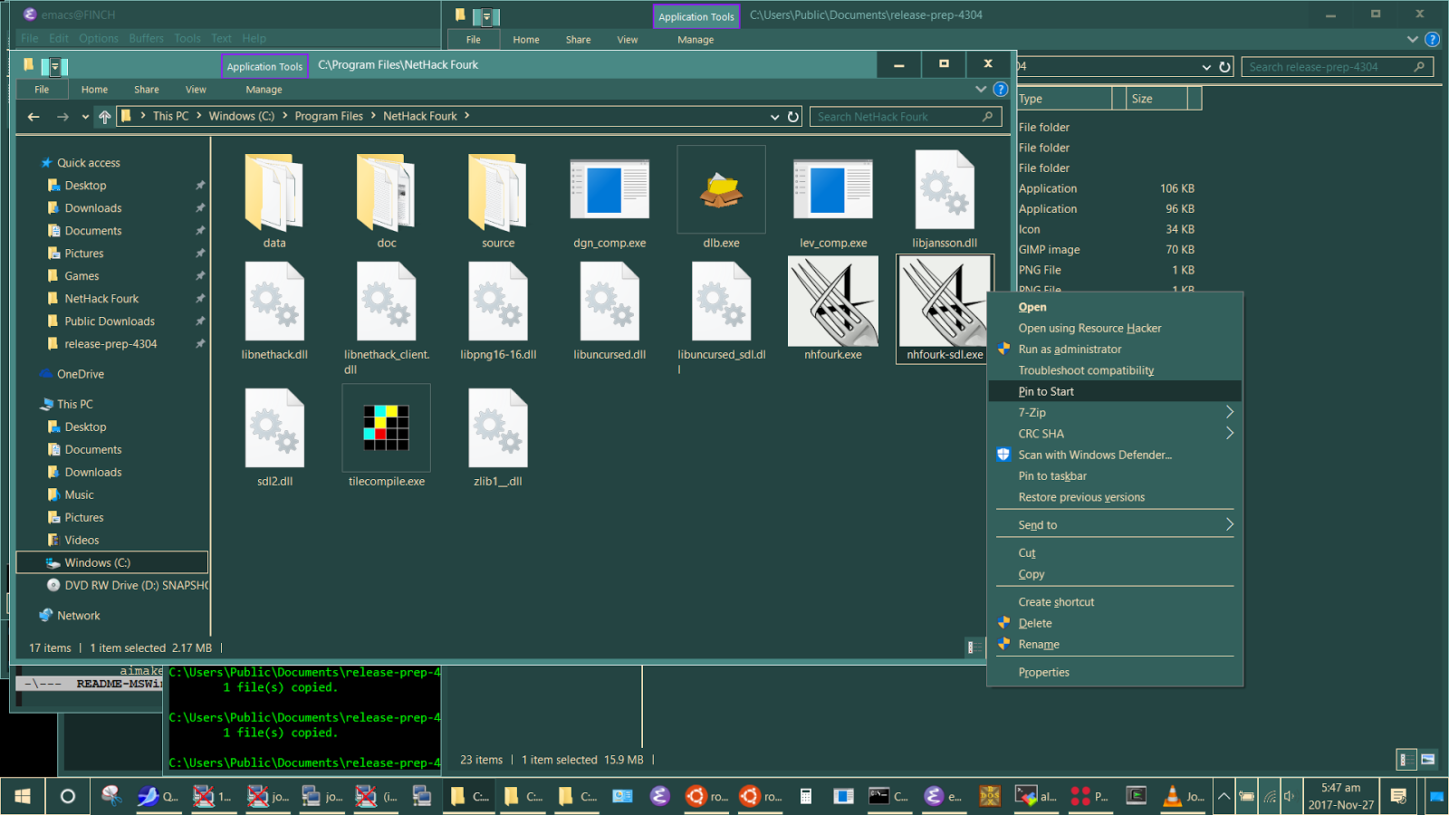Refresh the folder with the refresh icon
1449x815 pixels.
tap(793, 116)
